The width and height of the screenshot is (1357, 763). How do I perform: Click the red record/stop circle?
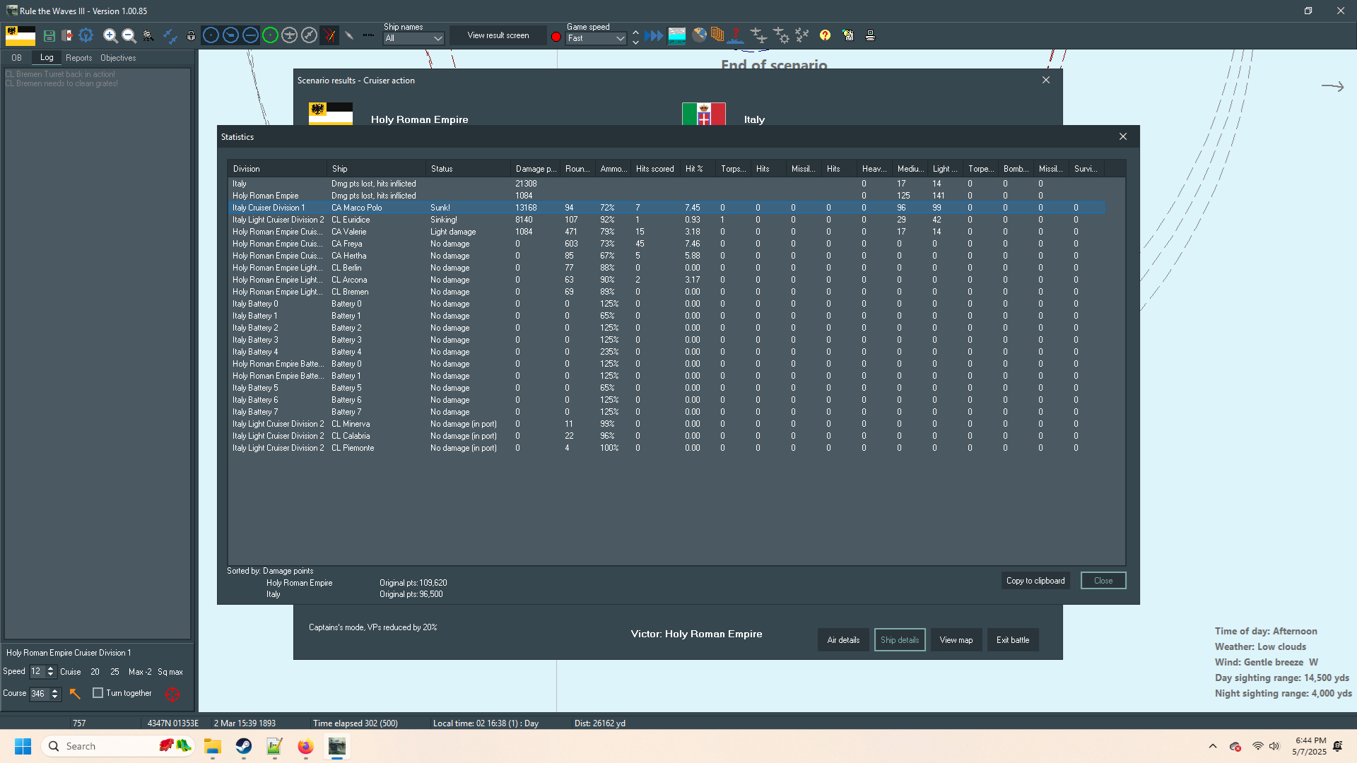556,37
